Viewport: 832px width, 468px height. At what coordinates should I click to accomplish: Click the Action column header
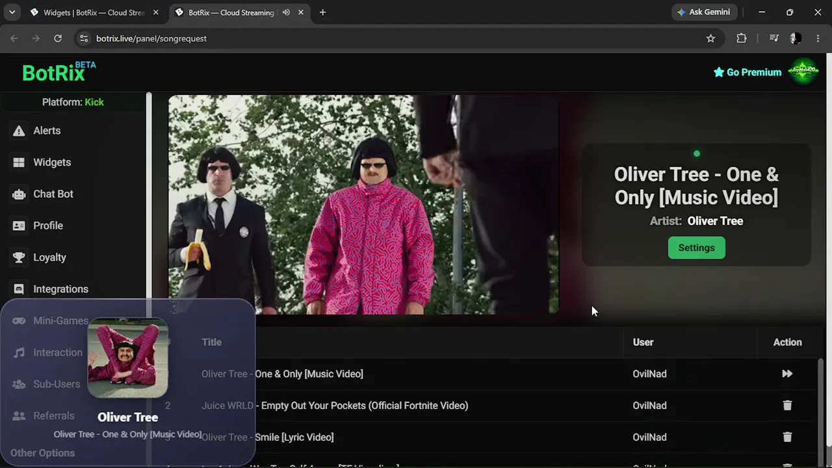(787, 343)
